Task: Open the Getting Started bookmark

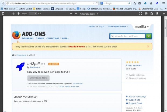Action: click(x=24, y=9)
